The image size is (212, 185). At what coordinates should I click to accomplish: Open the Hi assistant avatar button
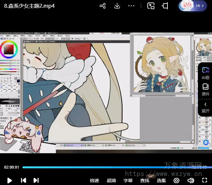click(x=192, y=6)
